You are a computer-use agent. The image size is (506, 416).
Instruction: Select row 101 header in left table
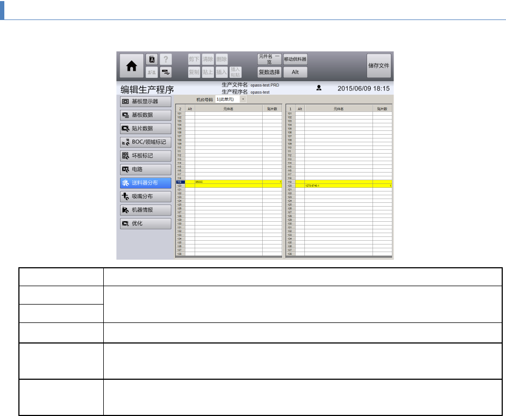click(180, 114)
